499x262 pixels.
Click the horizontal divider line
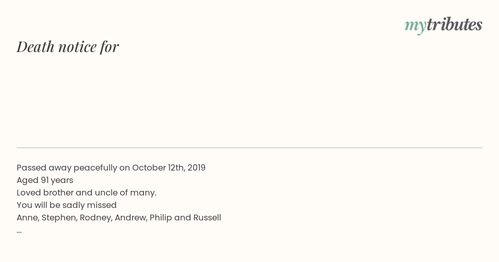click(x=249, y=148)
